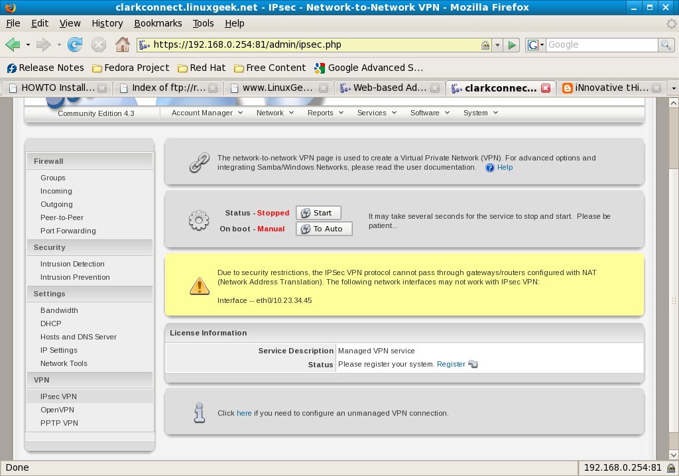This screenshot has height=476, width=679.
Task: Click the arrow icon next to Register
Action: (x=473, y=364)
